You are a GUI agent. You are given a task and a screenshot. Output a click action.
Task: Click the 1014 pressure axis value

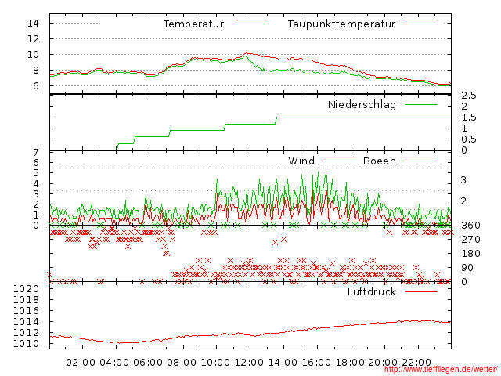pos(26,322)
